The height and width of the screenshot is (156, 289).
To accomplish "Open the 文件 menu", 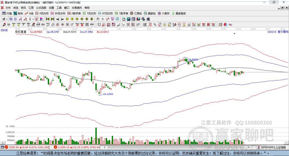I will [x=8, y=8].
